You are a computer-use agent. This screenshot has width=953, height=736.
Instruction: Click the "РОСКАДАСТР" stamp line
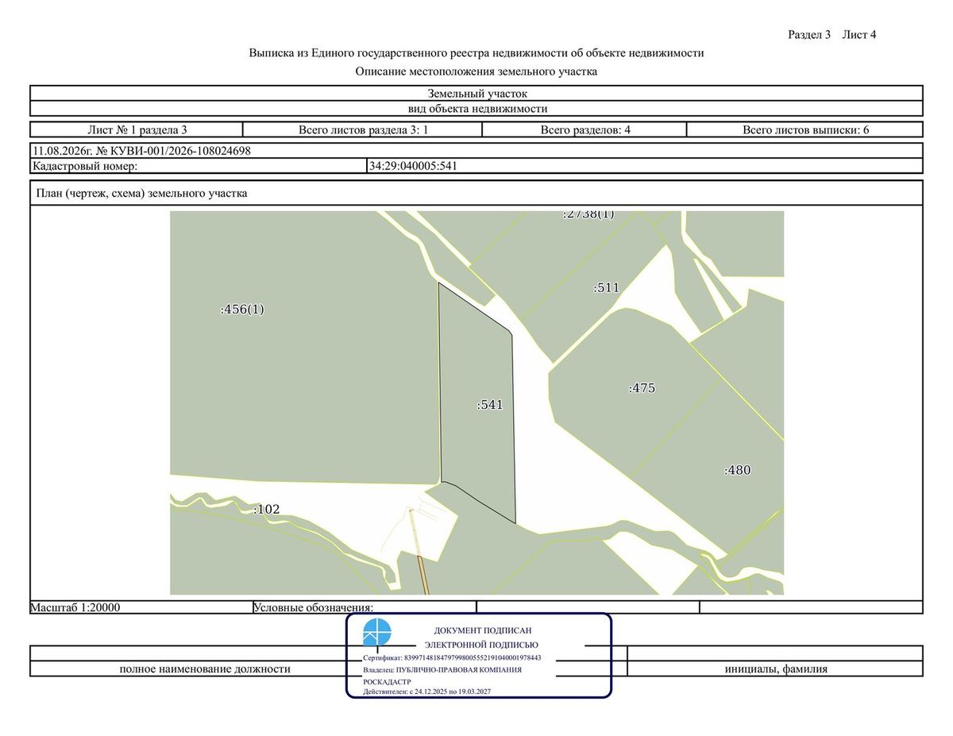pyautogui.click(x=386, y=681)
